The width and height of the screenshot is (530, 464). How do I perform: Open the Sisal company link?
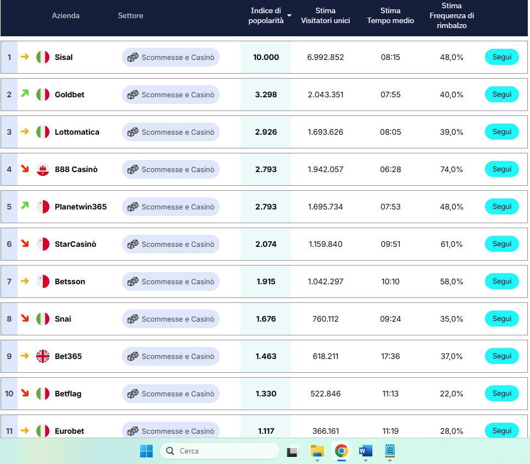(64, 57)
